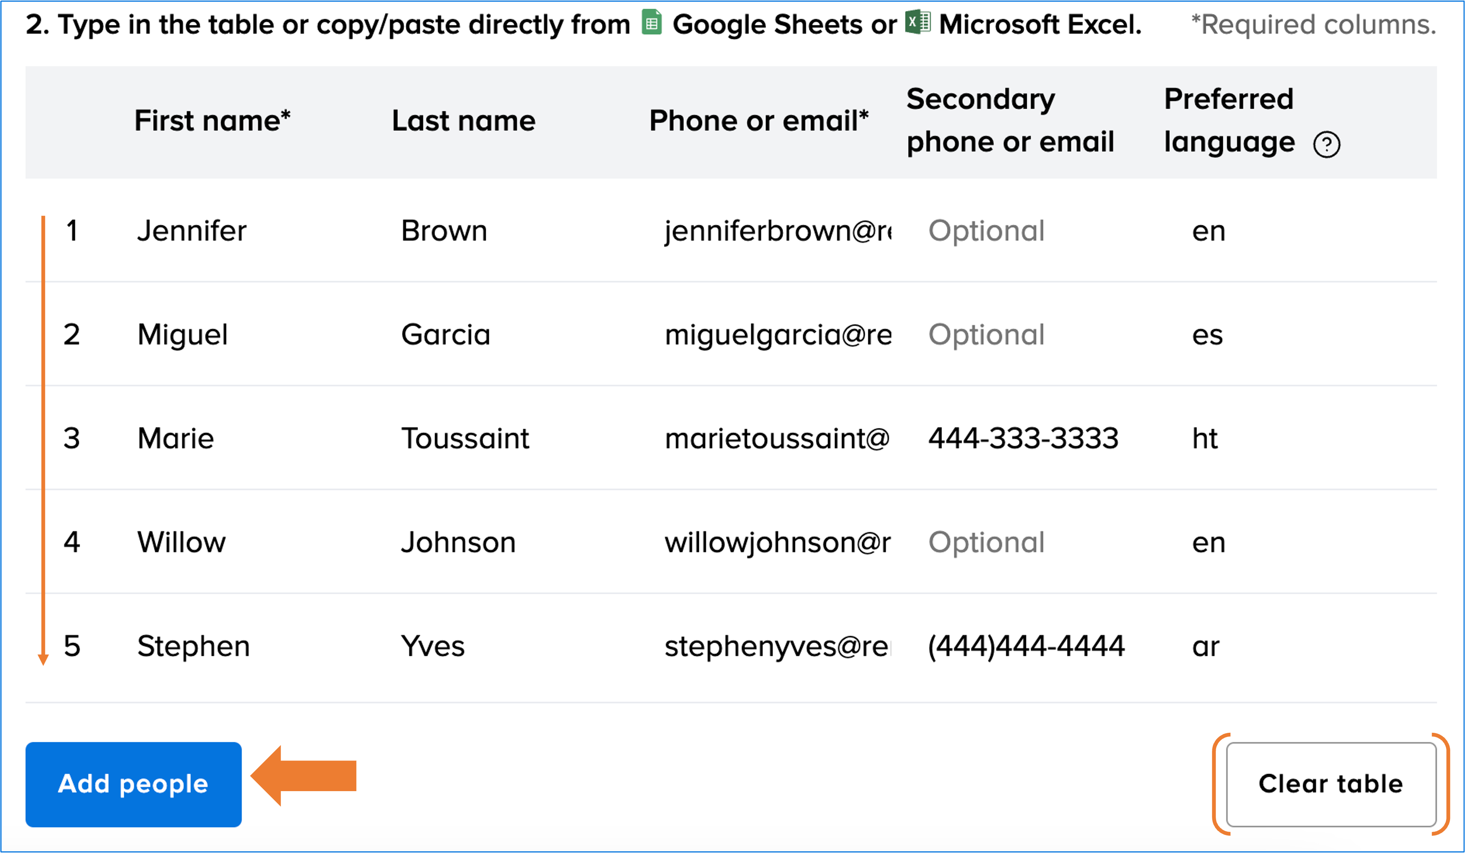Click the Optional secondary contact field for Jennifer
Viewport: 1466px width, 854px height.
987,231
